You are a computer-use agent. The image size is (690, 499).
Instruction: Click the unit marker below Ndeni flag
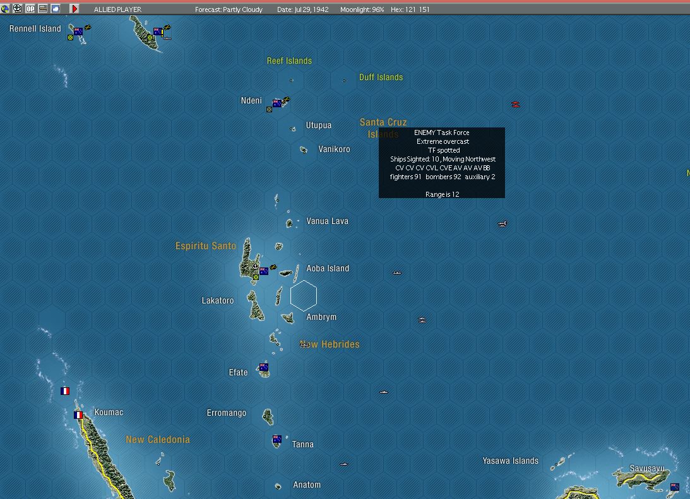point(270,110)
